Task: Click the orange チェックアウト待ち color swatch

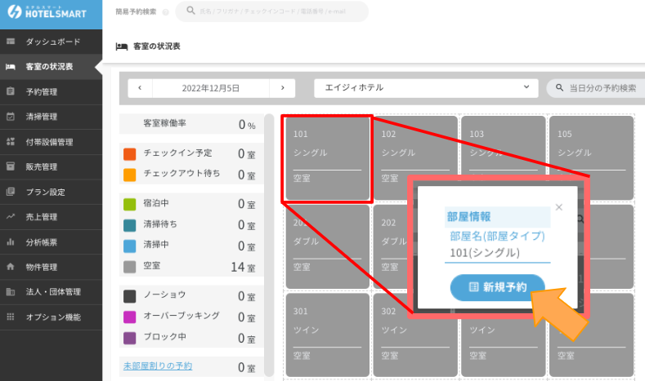Action: 129,175
